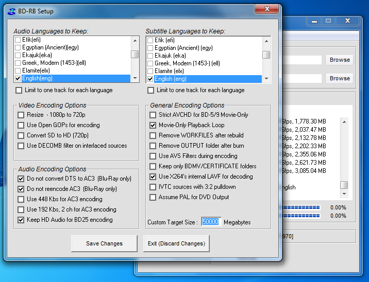Image resolution: width=369 pixels, height=282 pixels.
Task: Click the lower Browse button in background window
Action: click(340, 79)
